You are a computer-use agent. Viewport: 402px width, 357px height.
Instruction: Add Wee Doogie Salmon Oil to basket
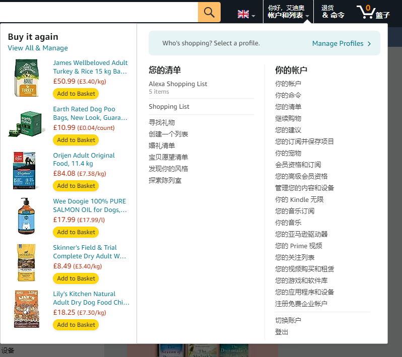coord(76,232)
